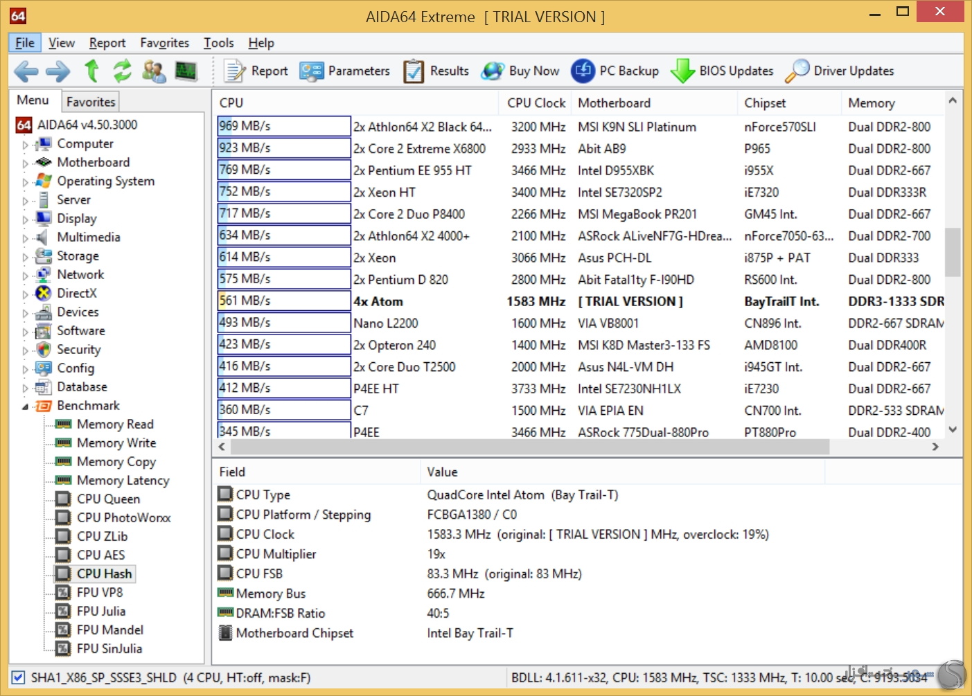Click the Report toolbar button
972x696 pixels.
click(255, 71)
